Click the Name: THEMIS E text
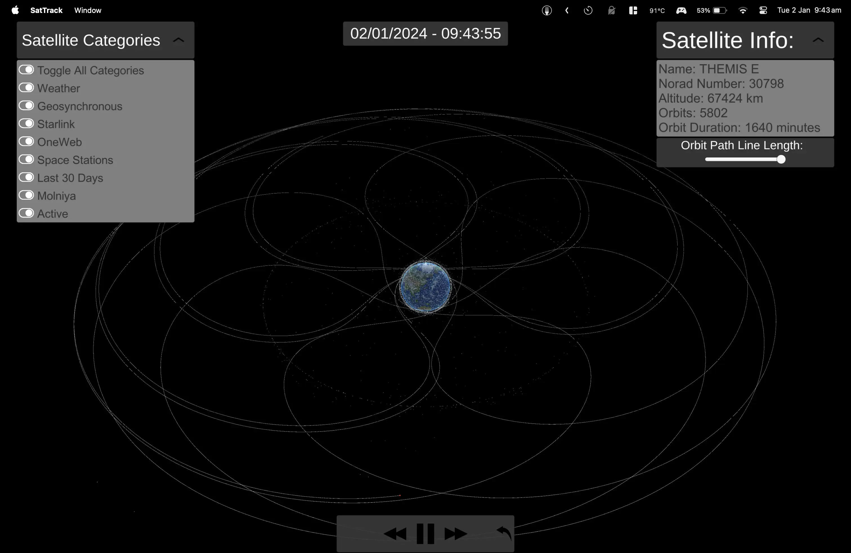Image resolution: width=851 pixels, height=553 pixels. coord(709,69)
